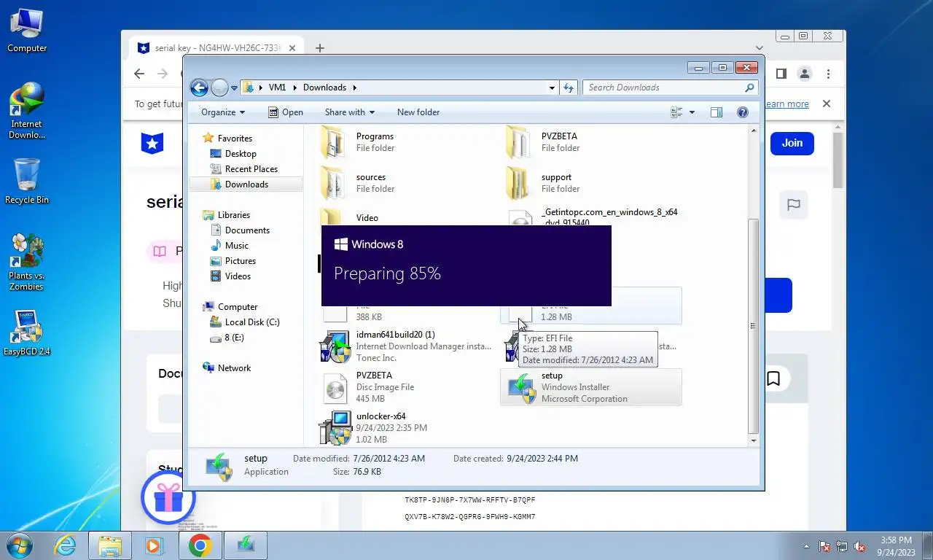Expand the view options dropdown arrow
The image size is (933, 560).
pyautogui.click(x=692, y=112)
